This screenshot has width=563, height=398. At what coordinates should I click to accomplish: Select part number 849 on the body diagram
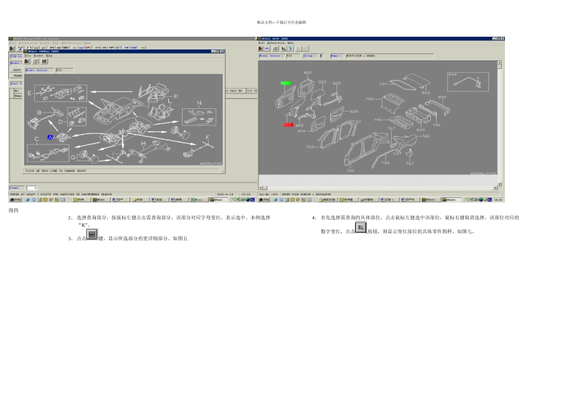point(421,130)
